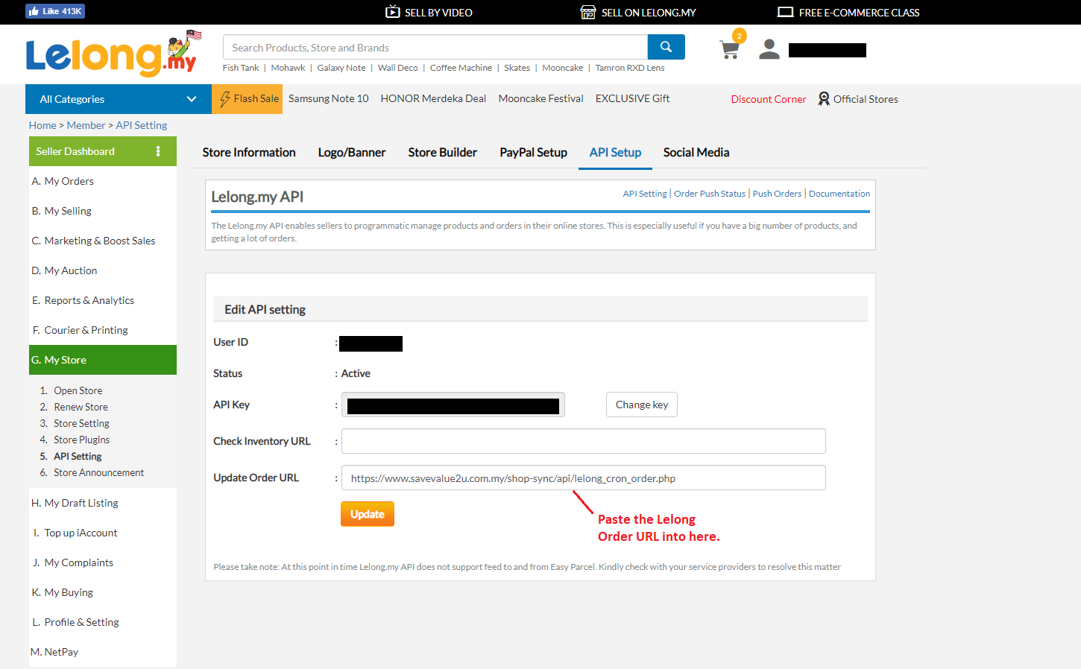Screen dimensions: 1081x669
Task: Click the Change key button
Action: [641, 405]
